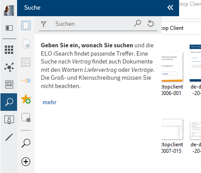Open the dashed selection settings icon
The width and height of the screenshot is (201, 173).
pyautogui.click(x=26, y=117)
